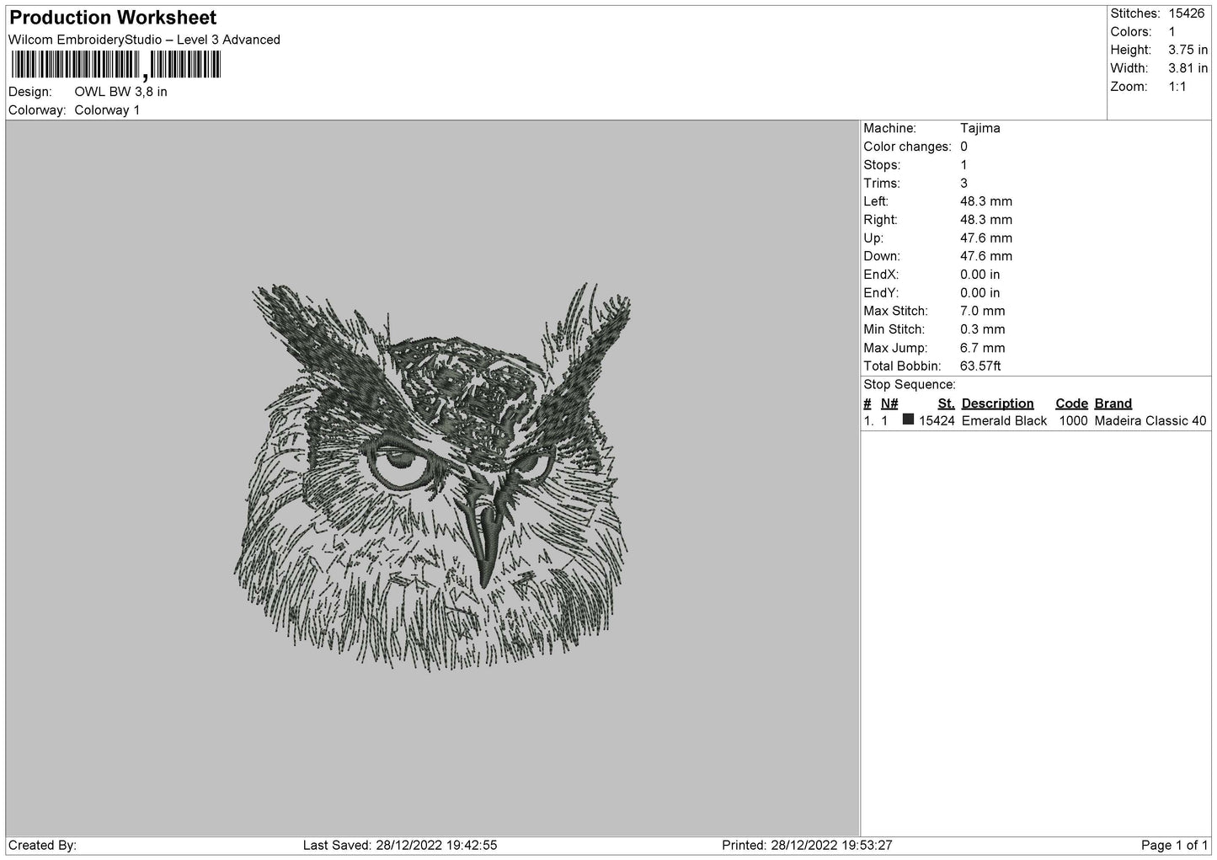
Task: Select max jump value 6.7 mm
Action: pos(983,348)
